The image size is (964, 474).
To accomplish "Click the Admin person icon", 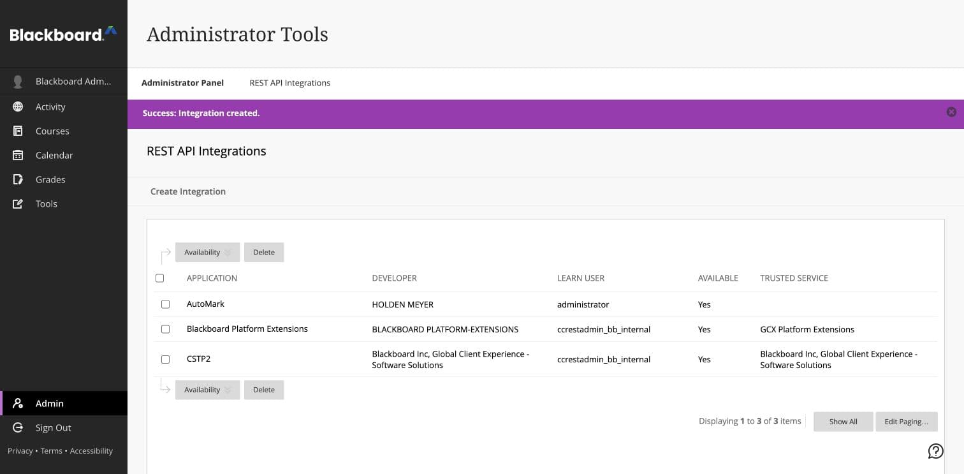I will (18, 403).
